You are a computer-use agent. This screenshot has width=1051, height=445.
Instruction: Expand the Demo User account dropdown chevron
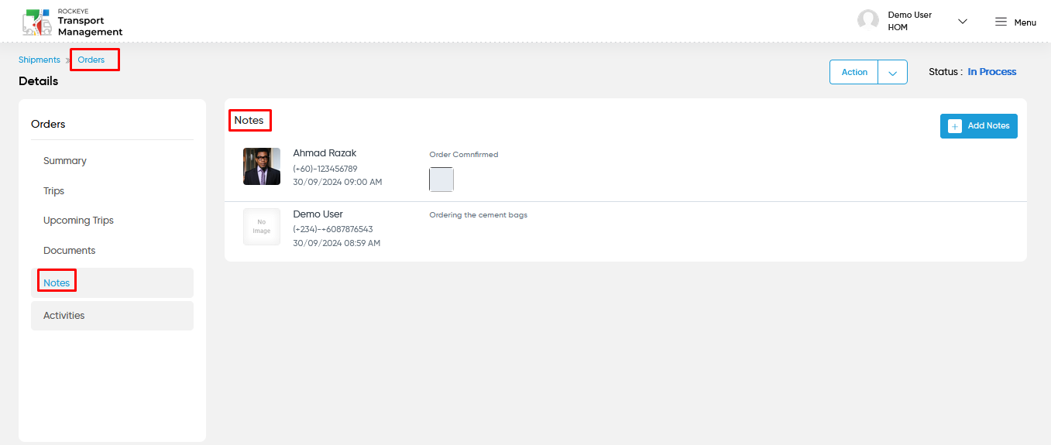[x=963, y=22]
